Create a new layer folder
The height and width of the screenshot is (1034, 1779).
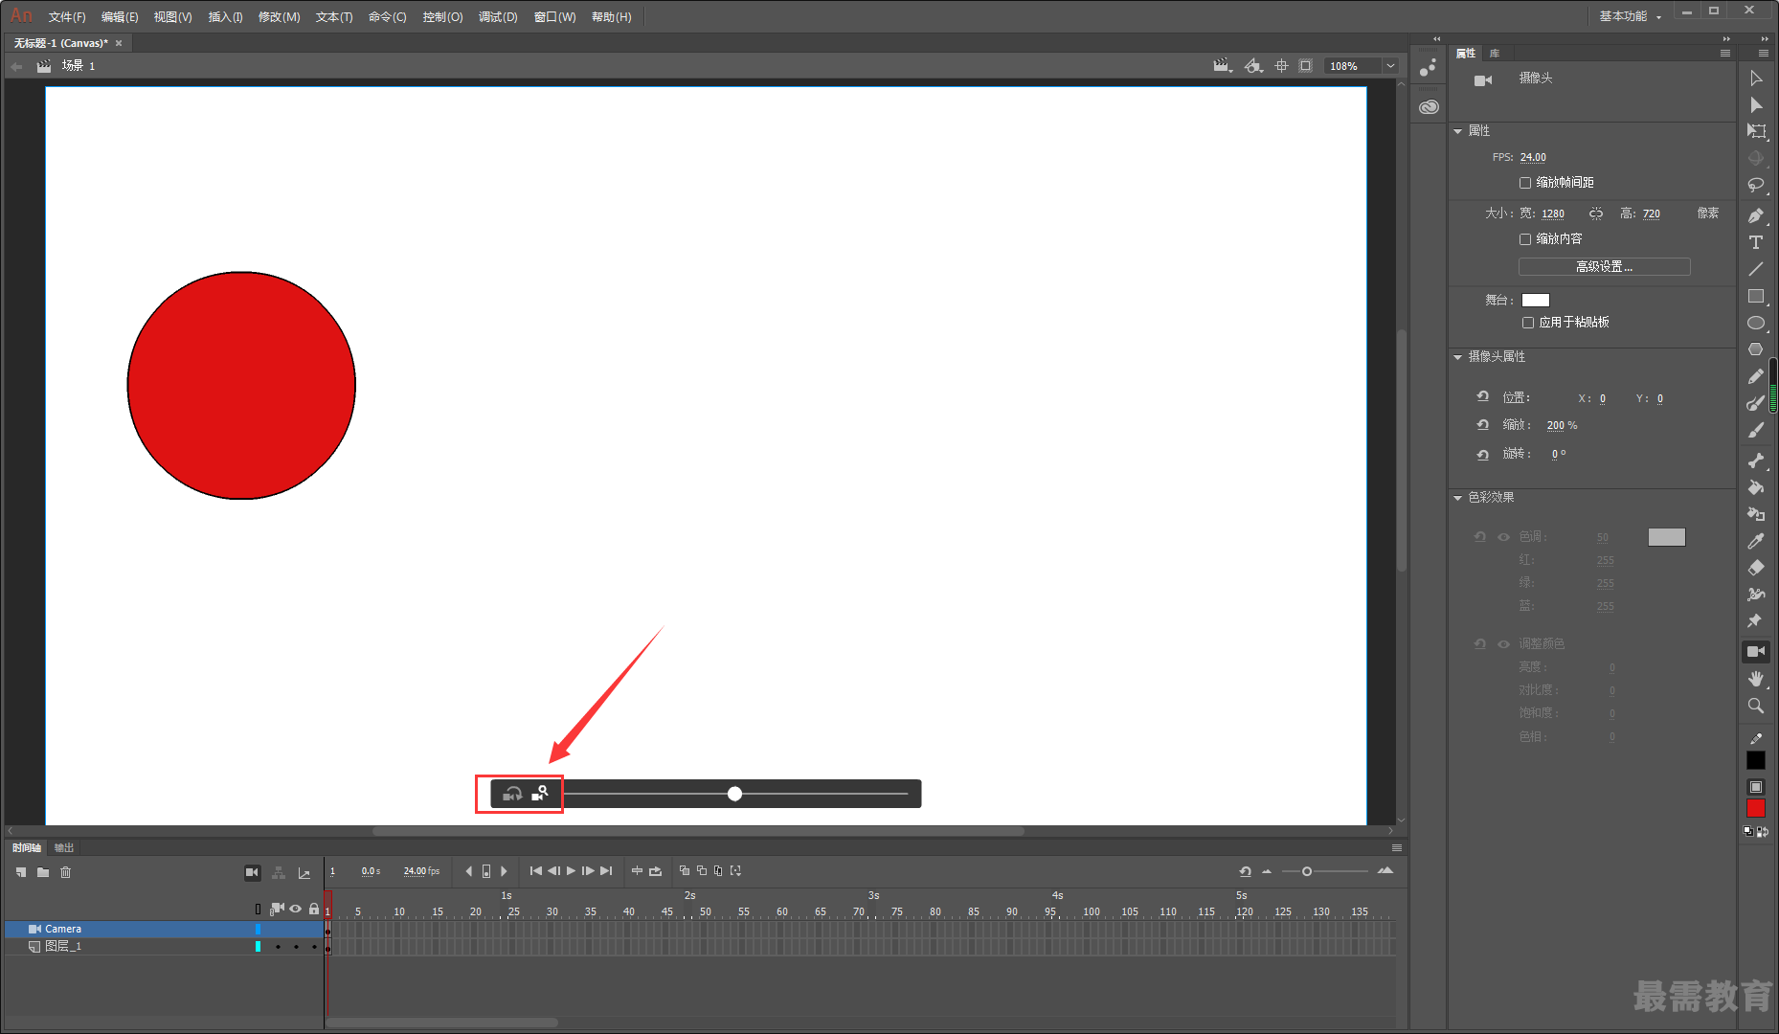coord(43,872)
